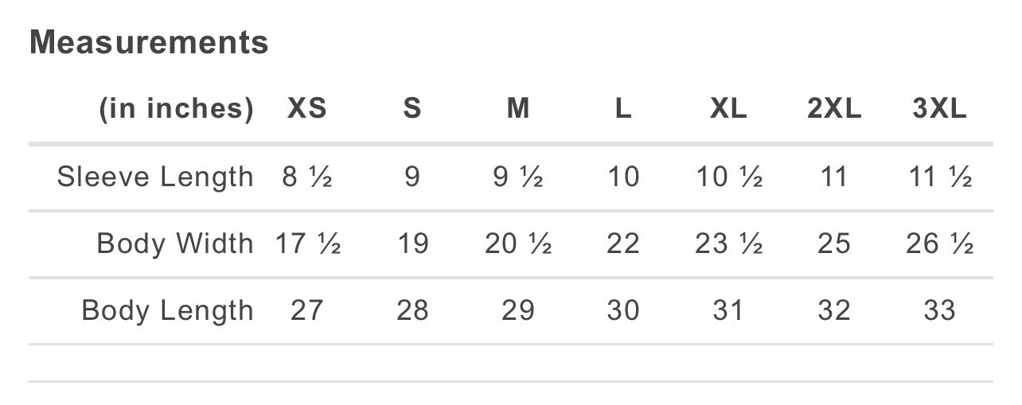Select 2XL body width value 25
The width and height of the screenshot is (1022, 405).
click(834, 243)
